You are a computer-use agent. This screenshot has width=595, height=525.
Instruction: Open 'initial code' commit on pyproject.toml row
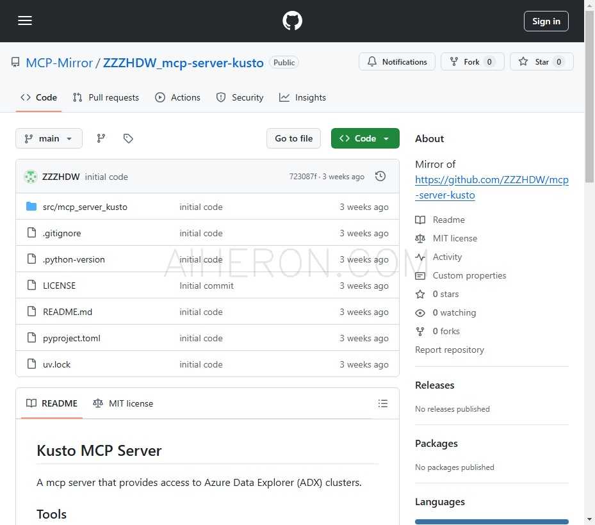click(200, 338)
